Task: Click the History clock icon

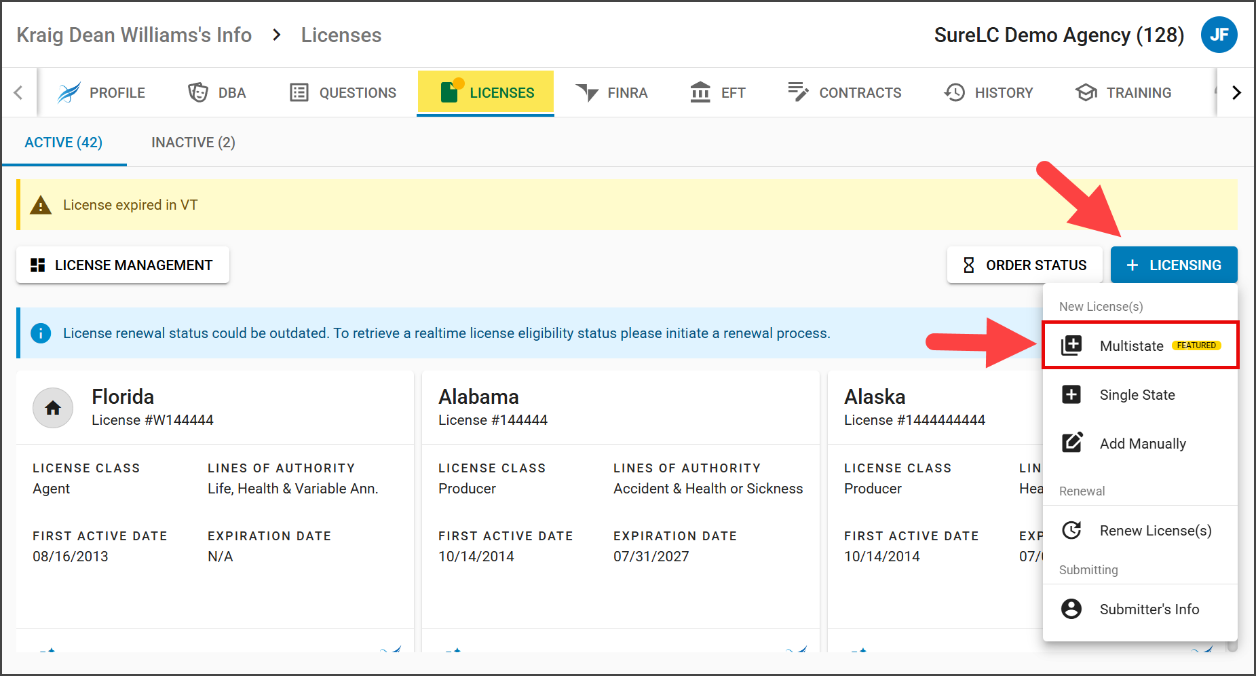Action: pyautogui.click(x=954, y=92)
